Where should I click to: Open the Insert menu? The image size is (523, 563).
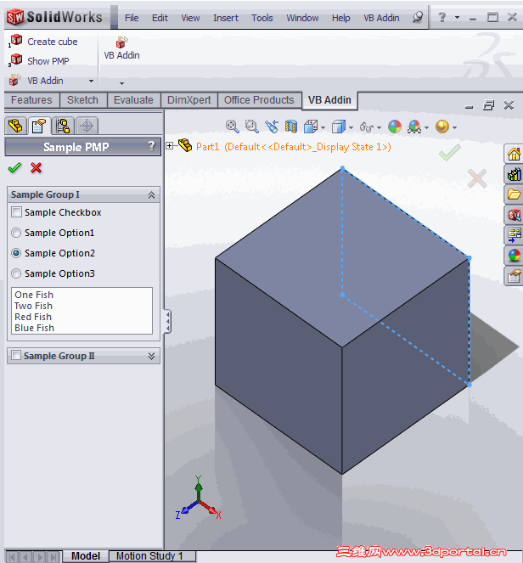[x=226, y=18]
